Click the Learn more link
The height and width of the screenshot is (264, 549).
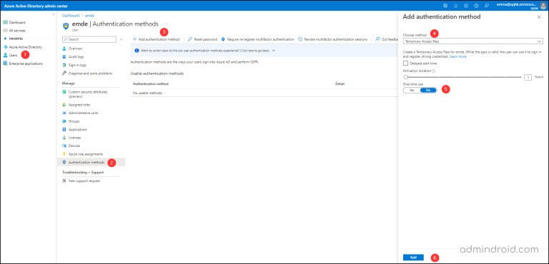[458, 56]
